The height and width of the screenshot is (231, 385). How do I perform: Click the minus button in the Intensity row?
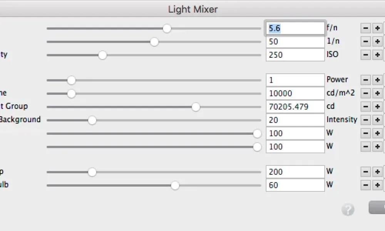[x=366, y=120]
